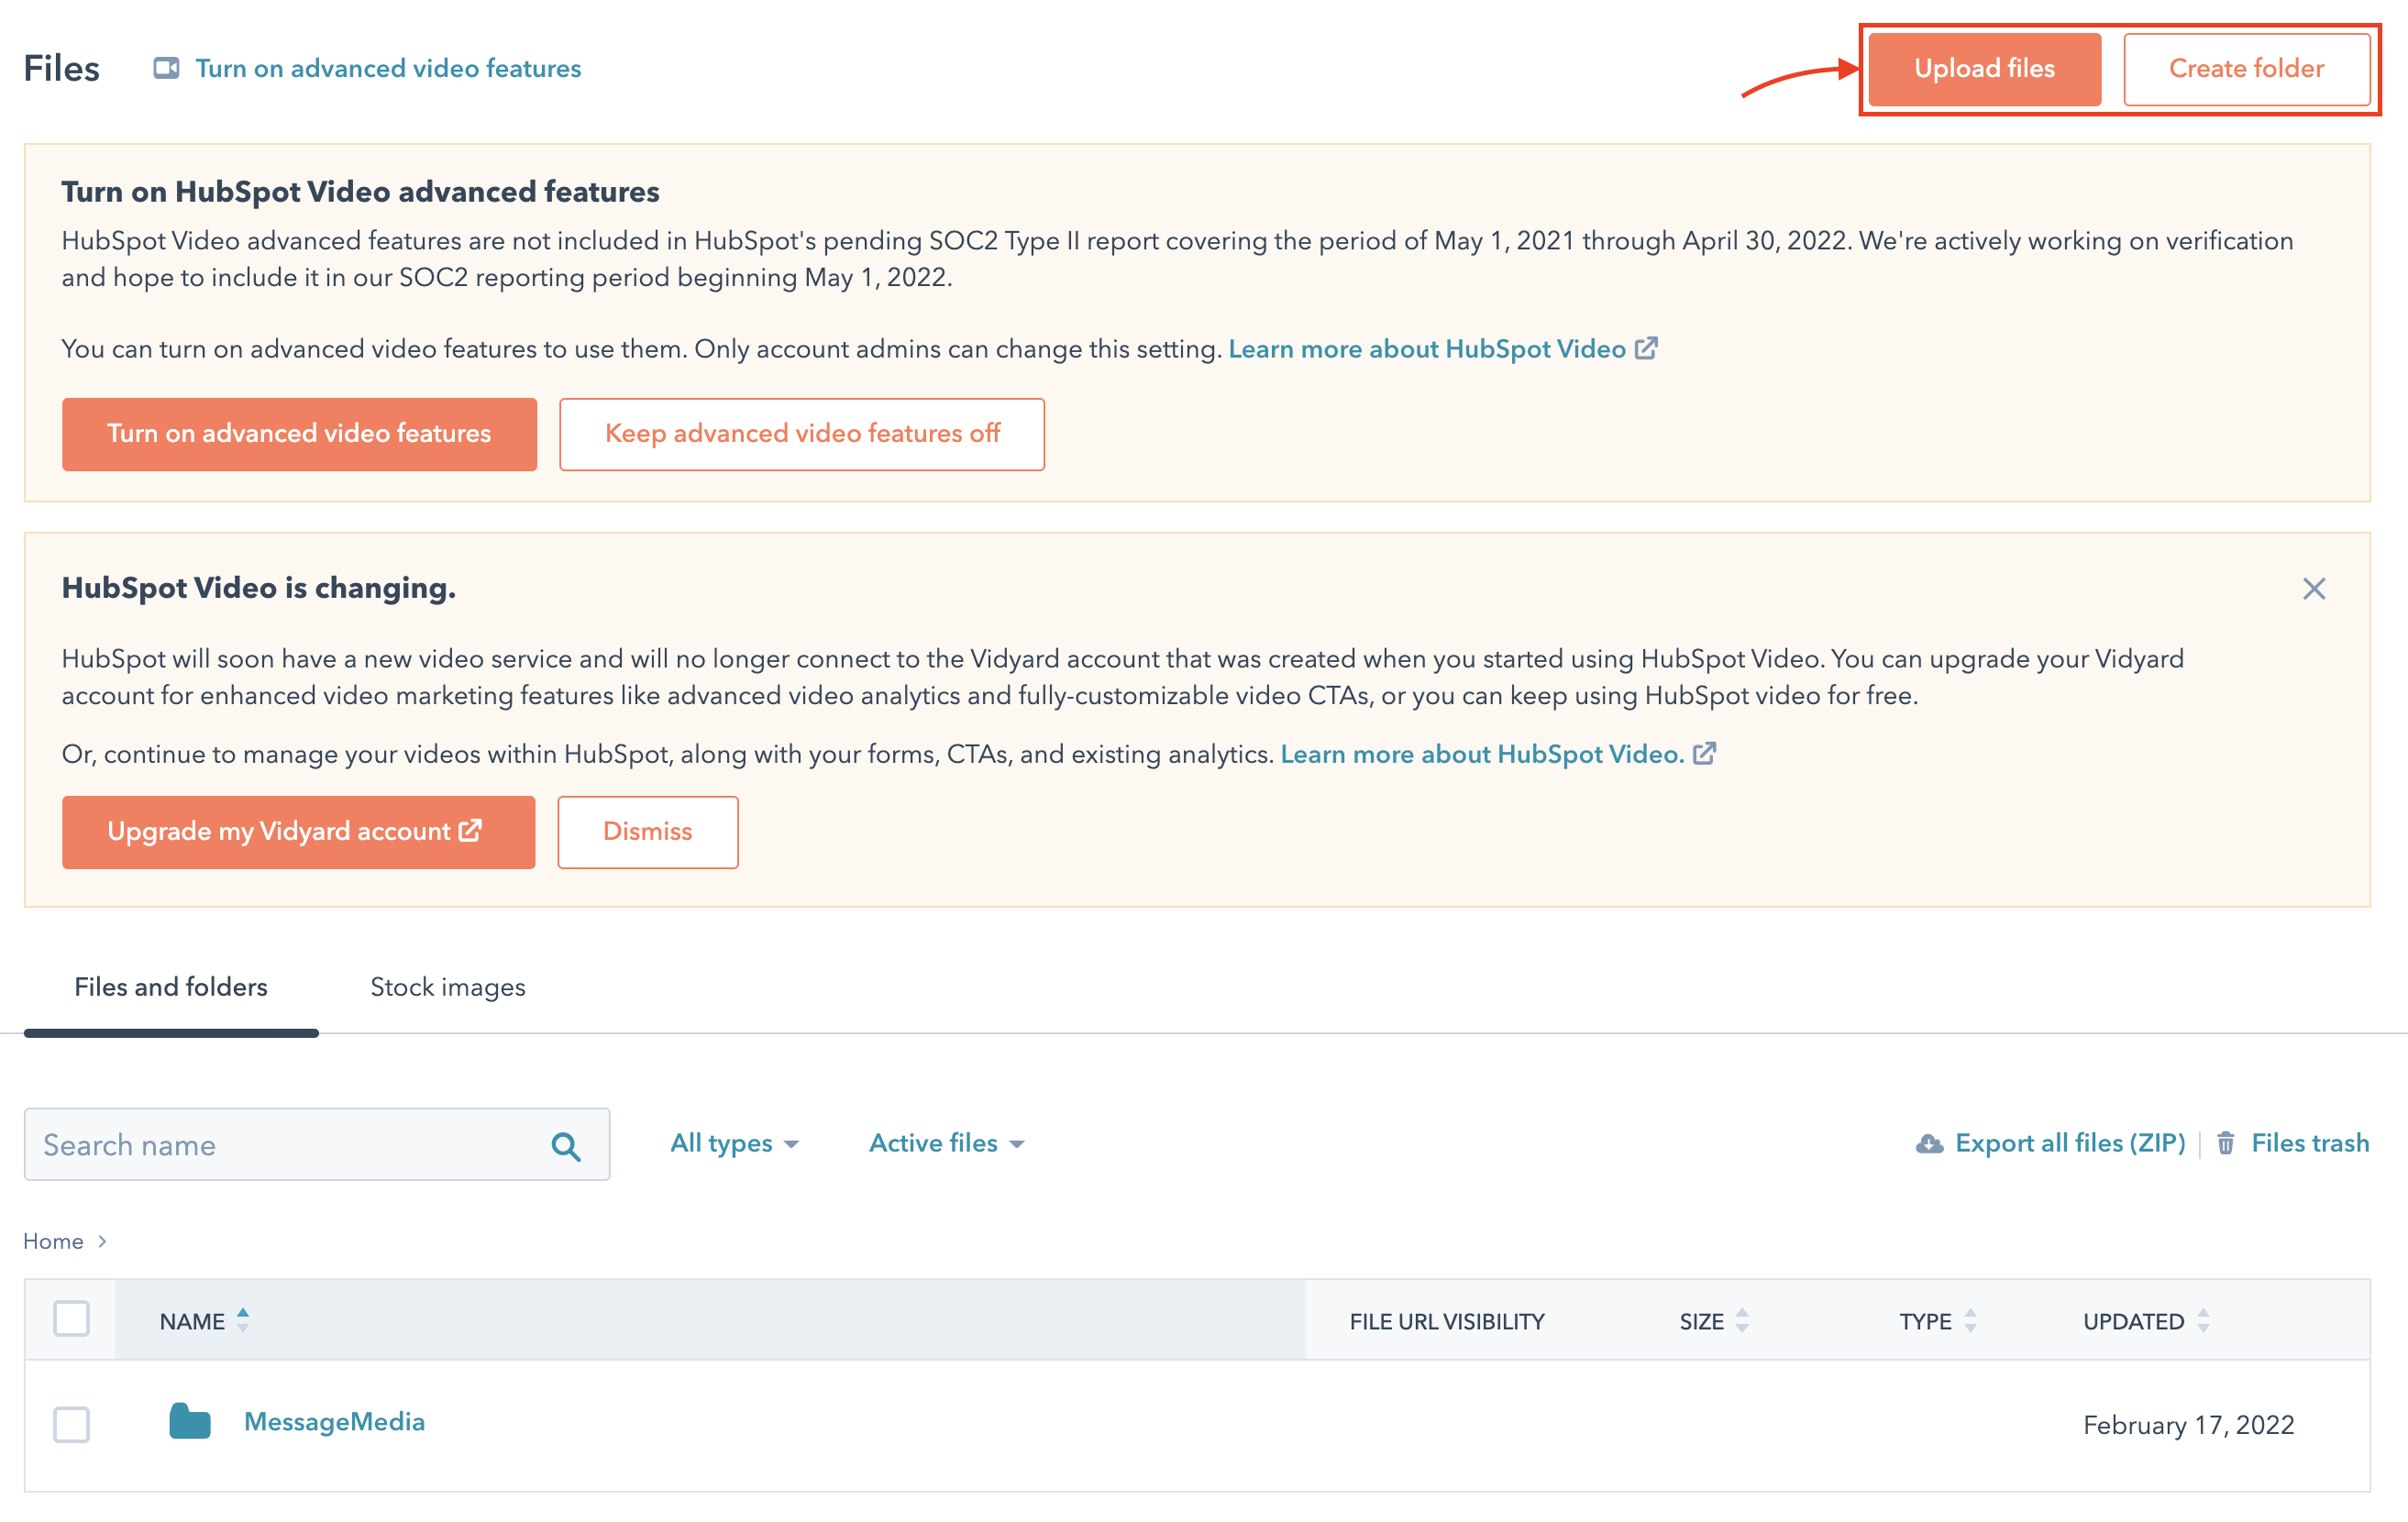Click the search magnifier icon
Viewport: 2408px width, 1522px height.
click(567, 1144)
